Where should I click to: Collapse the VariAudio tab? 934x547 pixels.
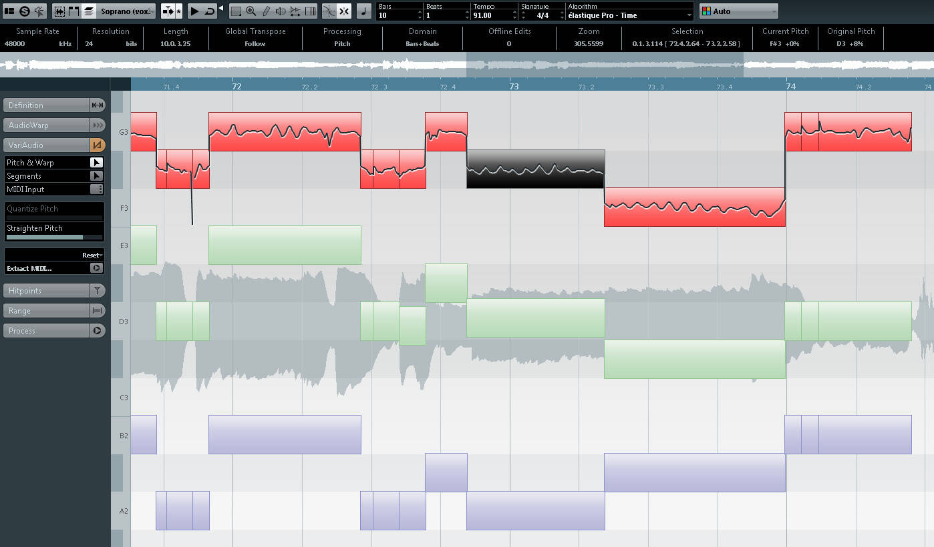[x=47, y=145]
